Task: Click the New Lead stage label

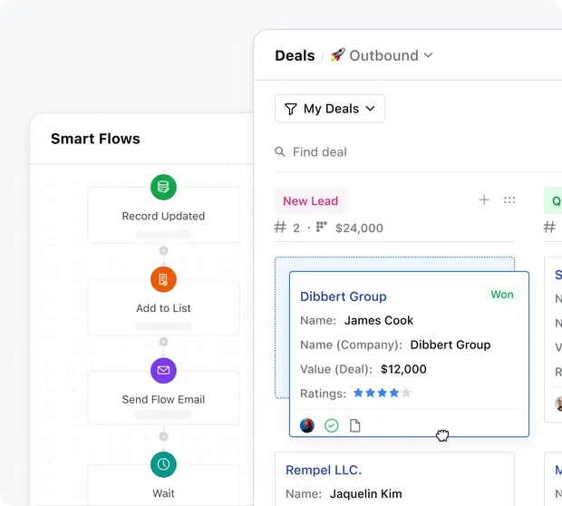Action: point(310,200)
